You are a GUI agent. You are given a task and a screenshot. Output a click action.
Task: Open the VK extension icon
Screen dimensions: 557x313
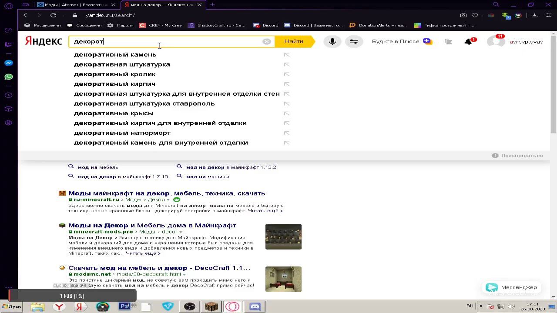pyautogui.click(x=518, y=15)
